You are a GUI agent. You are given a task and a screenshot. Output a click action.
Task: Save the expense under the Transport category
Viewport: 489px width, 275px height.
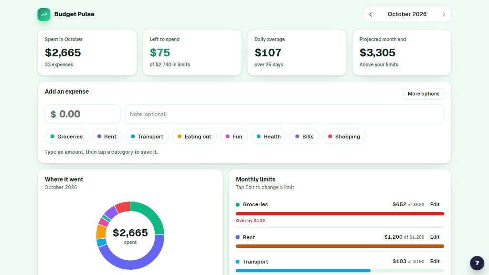tap(147, 137)
